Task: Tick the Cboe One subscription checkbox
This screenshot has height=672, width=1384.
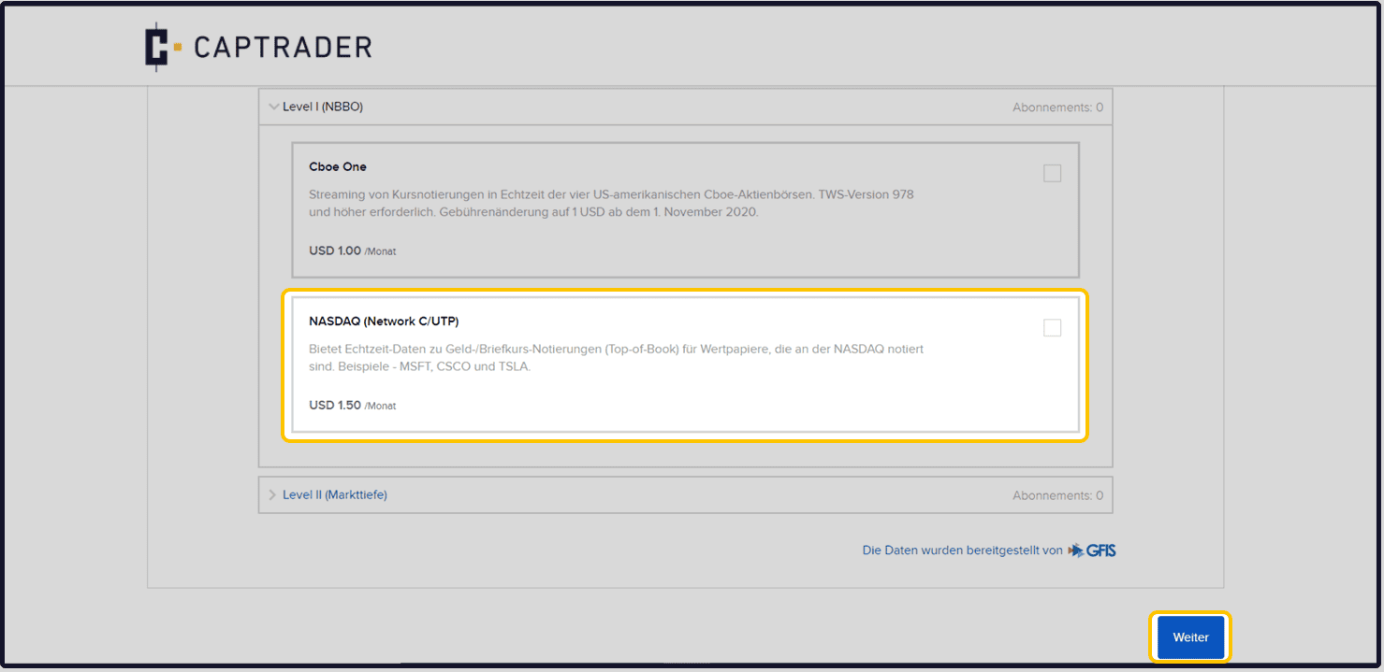Action: coord(1053,173)
